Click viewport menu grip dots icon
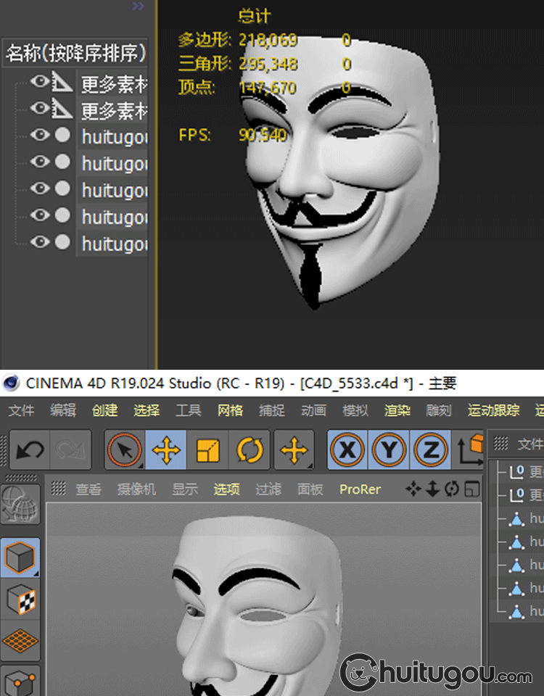 [58, 488]
